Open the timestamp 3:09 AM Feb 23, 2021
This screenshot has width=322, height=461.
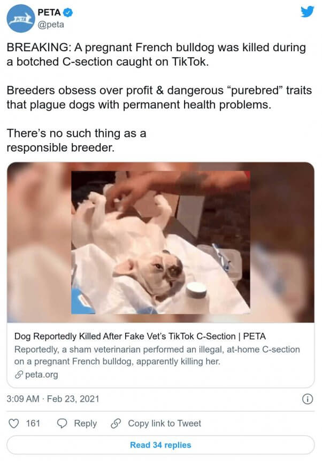coord(53,399)
